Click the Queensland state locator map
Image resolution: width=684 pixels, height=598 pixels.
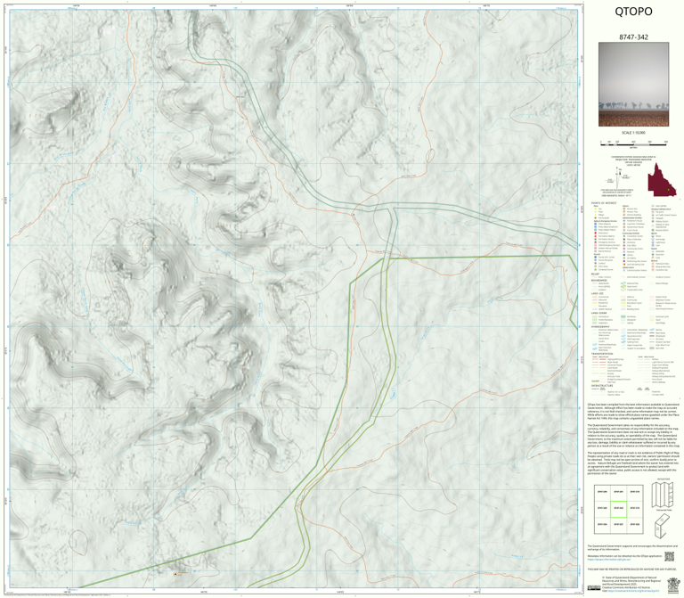pos(662,180)
